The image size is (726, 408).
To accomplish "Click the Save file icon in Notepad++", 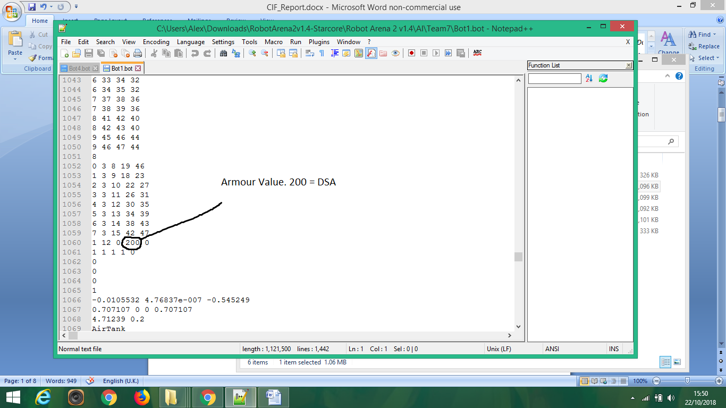I will (x=88, y=53).
